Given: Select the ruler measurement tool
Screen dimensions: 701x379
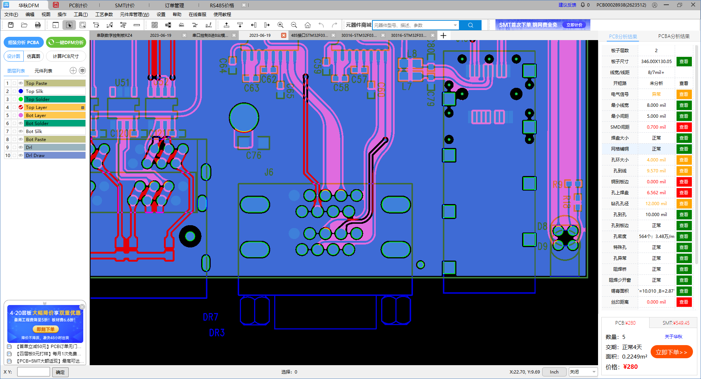Looking at the screenshot, I should (137, 25).
